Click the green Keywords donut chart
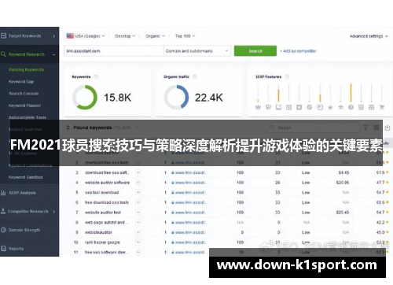 pos(85,98)
